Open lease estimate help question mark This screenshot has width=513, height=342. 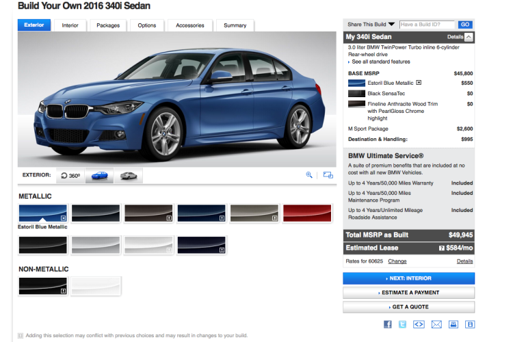click(x=441, y=248)
